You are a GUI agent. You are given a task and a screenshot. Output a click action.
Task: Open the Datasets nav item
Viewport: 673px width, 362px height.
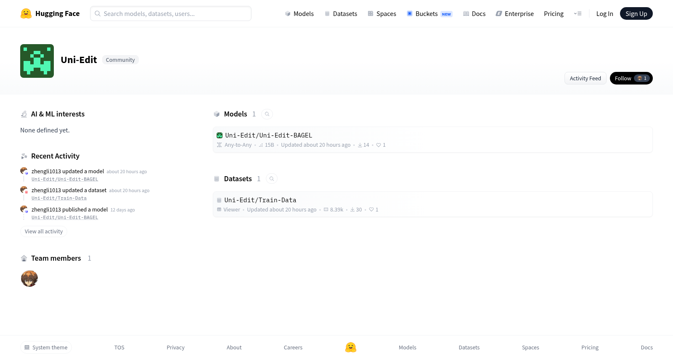341,13
